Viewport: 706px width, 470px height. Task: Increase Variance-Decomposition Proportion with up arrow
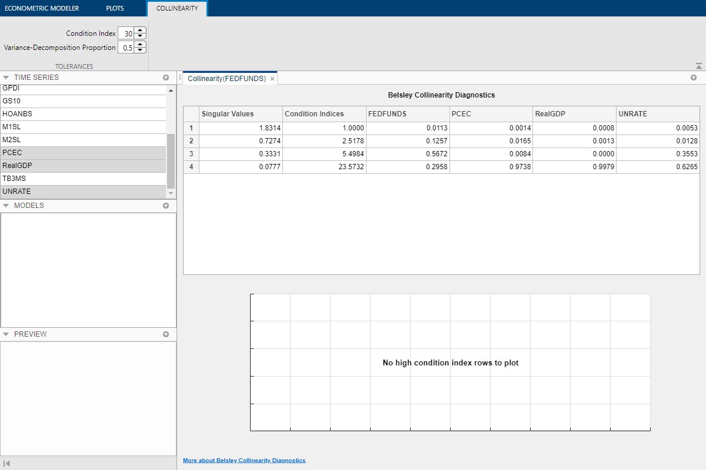(x=140, y=45)
